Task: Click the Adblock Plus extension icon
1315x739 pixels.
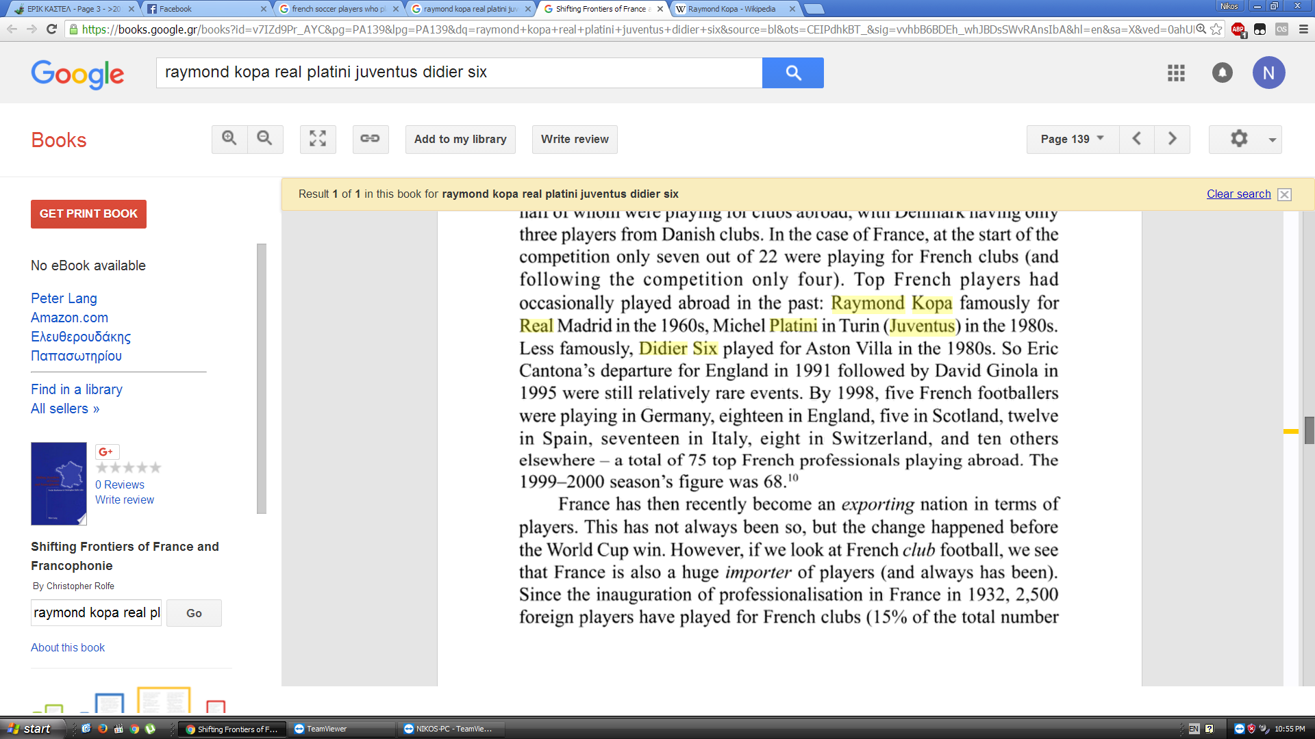Action: 1238,29
